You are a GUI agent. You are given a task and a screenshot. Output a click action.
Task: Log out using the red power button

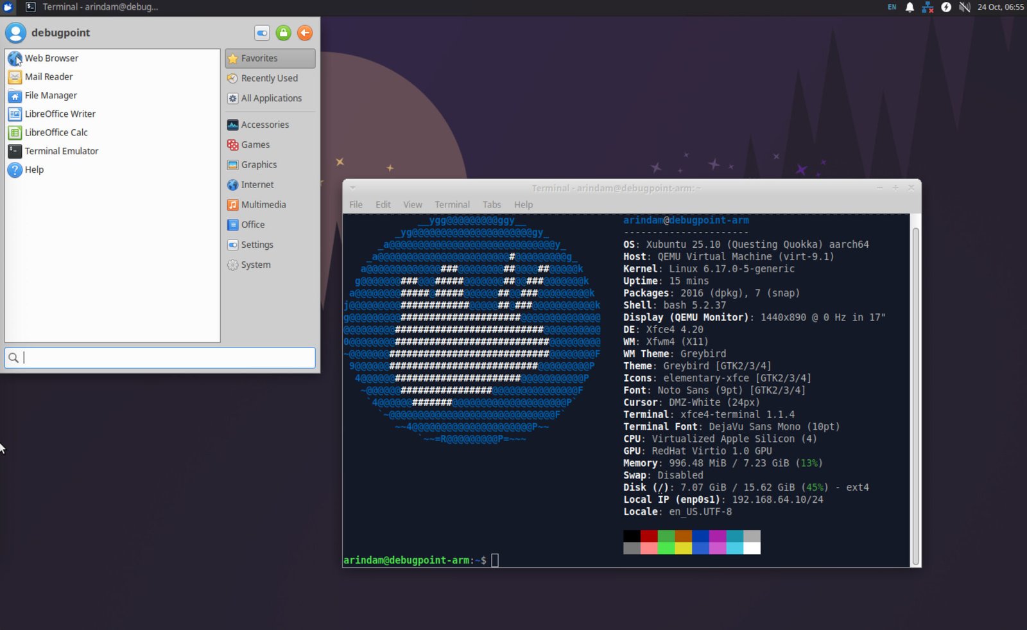[x=305, y=33]
